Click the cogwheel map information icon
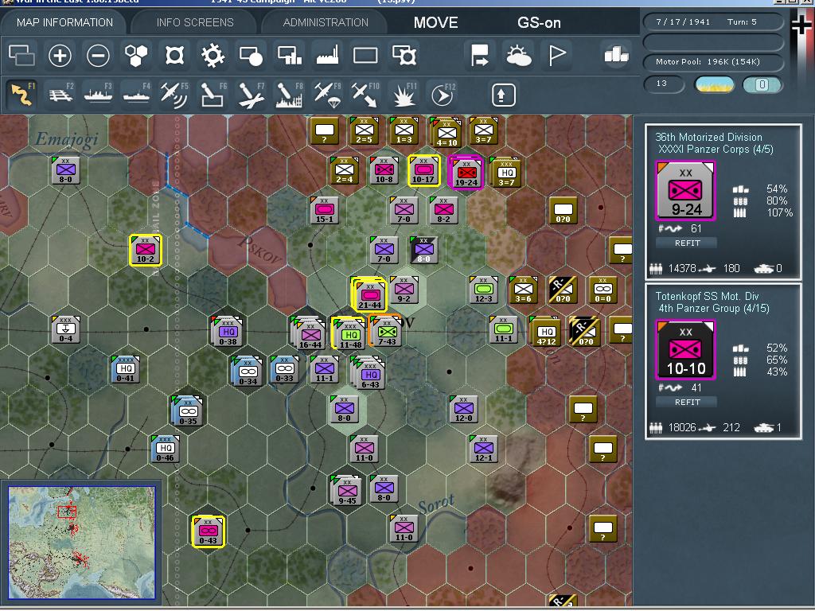This screenshot has width=815, height=611. [x=213, y=55]
